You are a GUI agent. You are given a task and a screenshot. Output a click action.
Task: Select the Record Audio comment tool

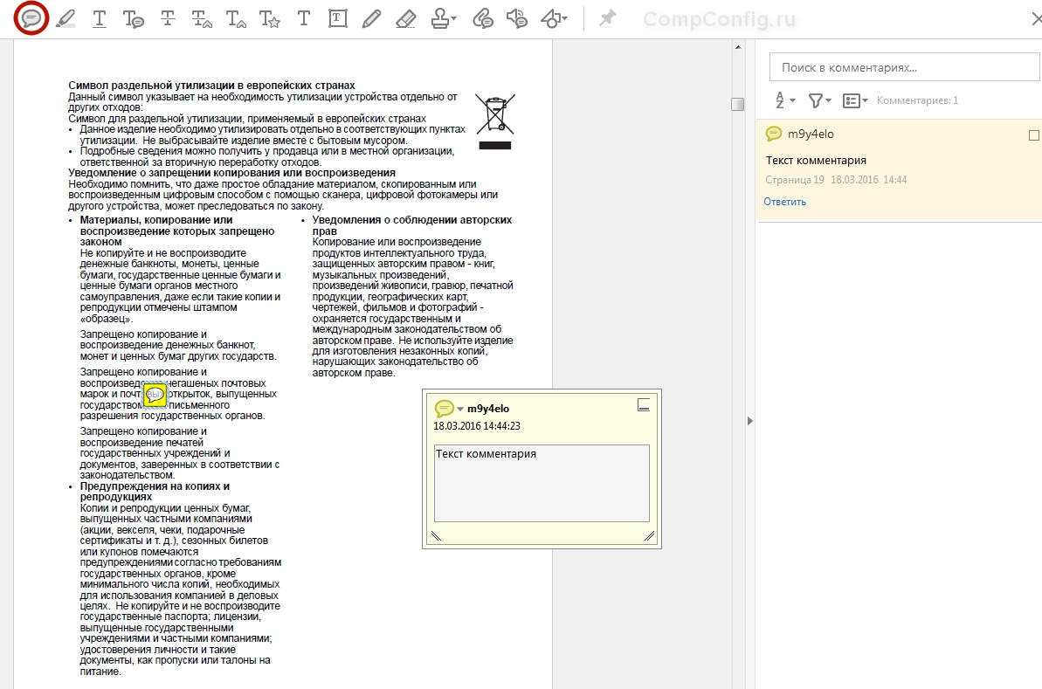[x=517, y=18]
